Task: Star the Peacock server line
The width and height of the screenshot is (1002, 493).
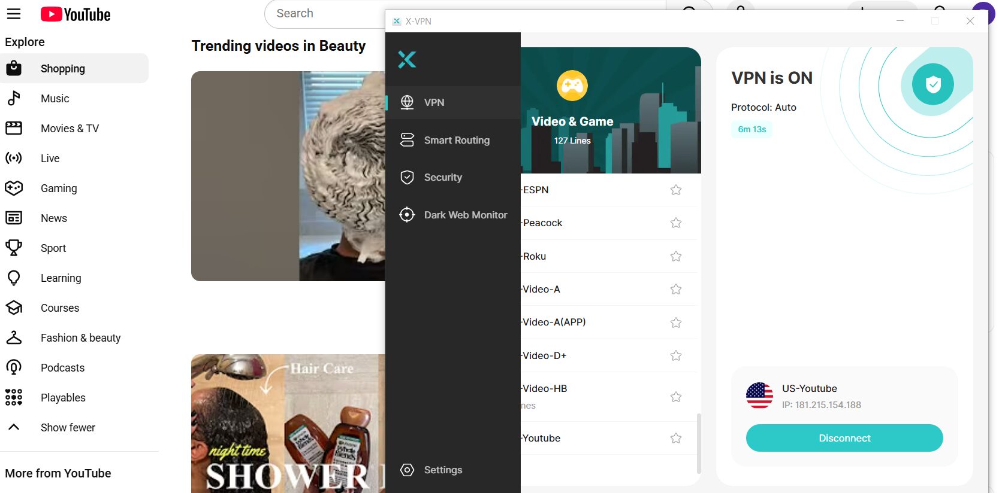Action: click(675, 223)
